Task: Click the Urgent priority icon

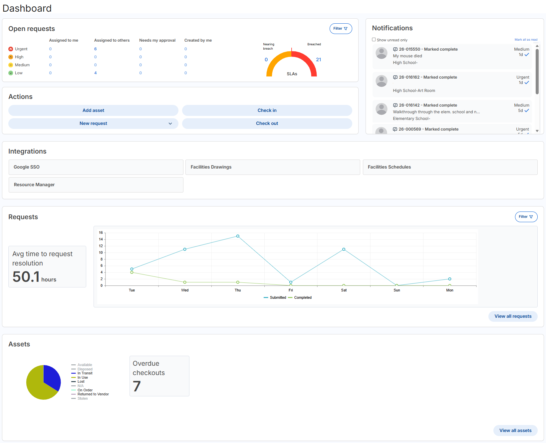Action: coord(11,49)
